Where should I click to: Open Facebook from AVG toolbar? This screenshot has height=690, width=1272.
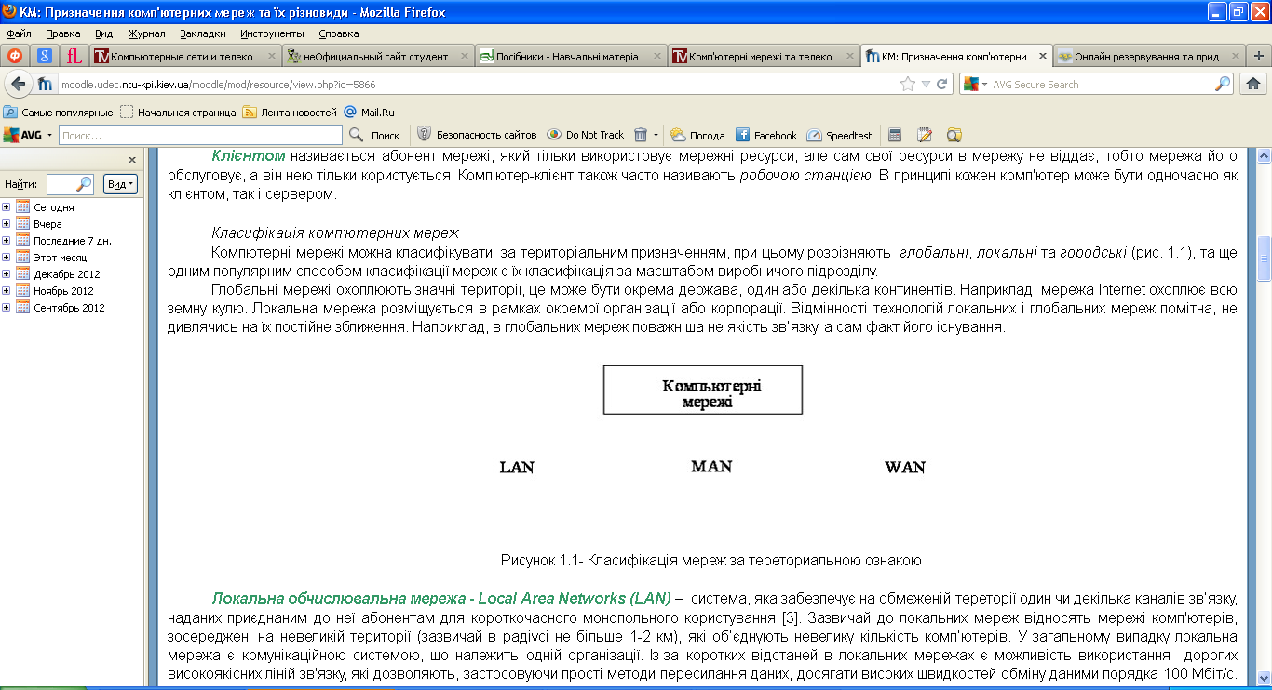tap(766, 135)
